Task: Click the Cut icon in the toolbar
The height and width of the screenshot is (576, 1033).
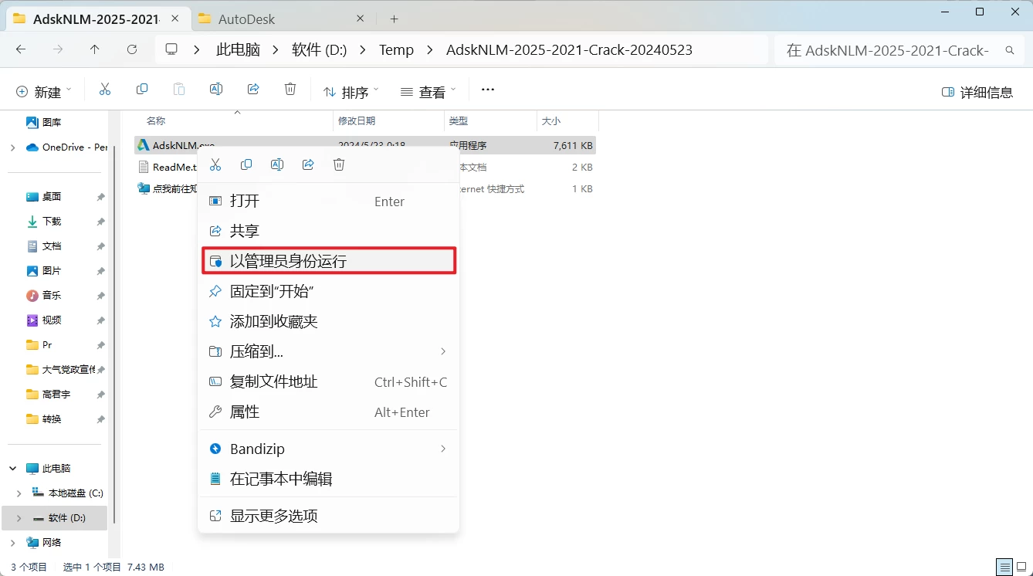Action: (x=105, y=90)
